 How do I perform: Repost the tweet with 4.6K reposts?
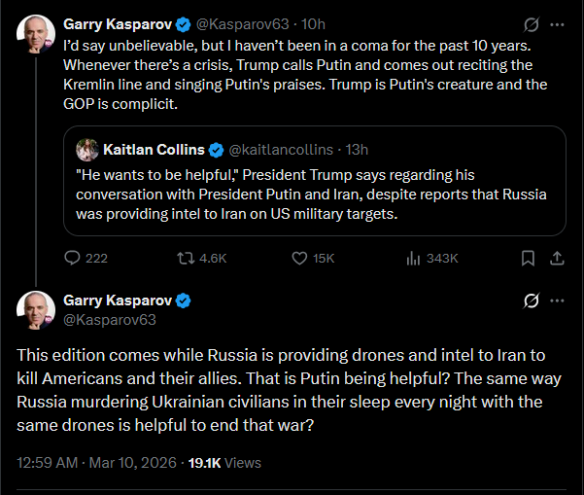point(185,258)
